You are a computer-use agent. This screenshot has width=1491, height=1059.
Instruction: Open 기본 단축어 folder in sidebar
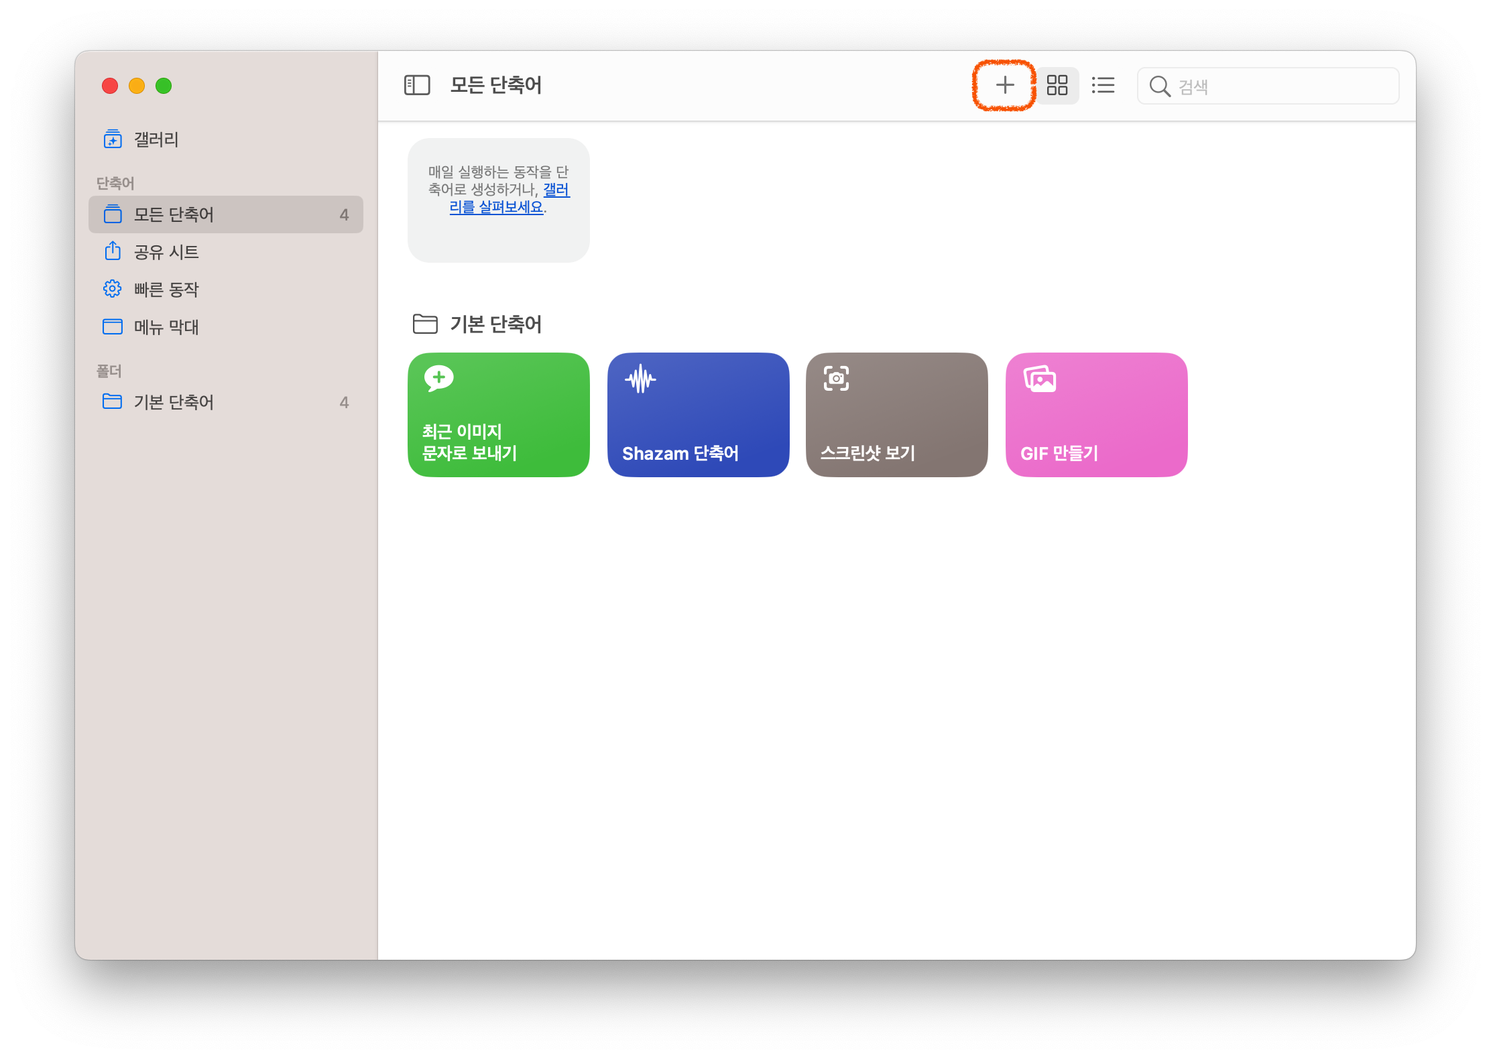tap(174, 402)
